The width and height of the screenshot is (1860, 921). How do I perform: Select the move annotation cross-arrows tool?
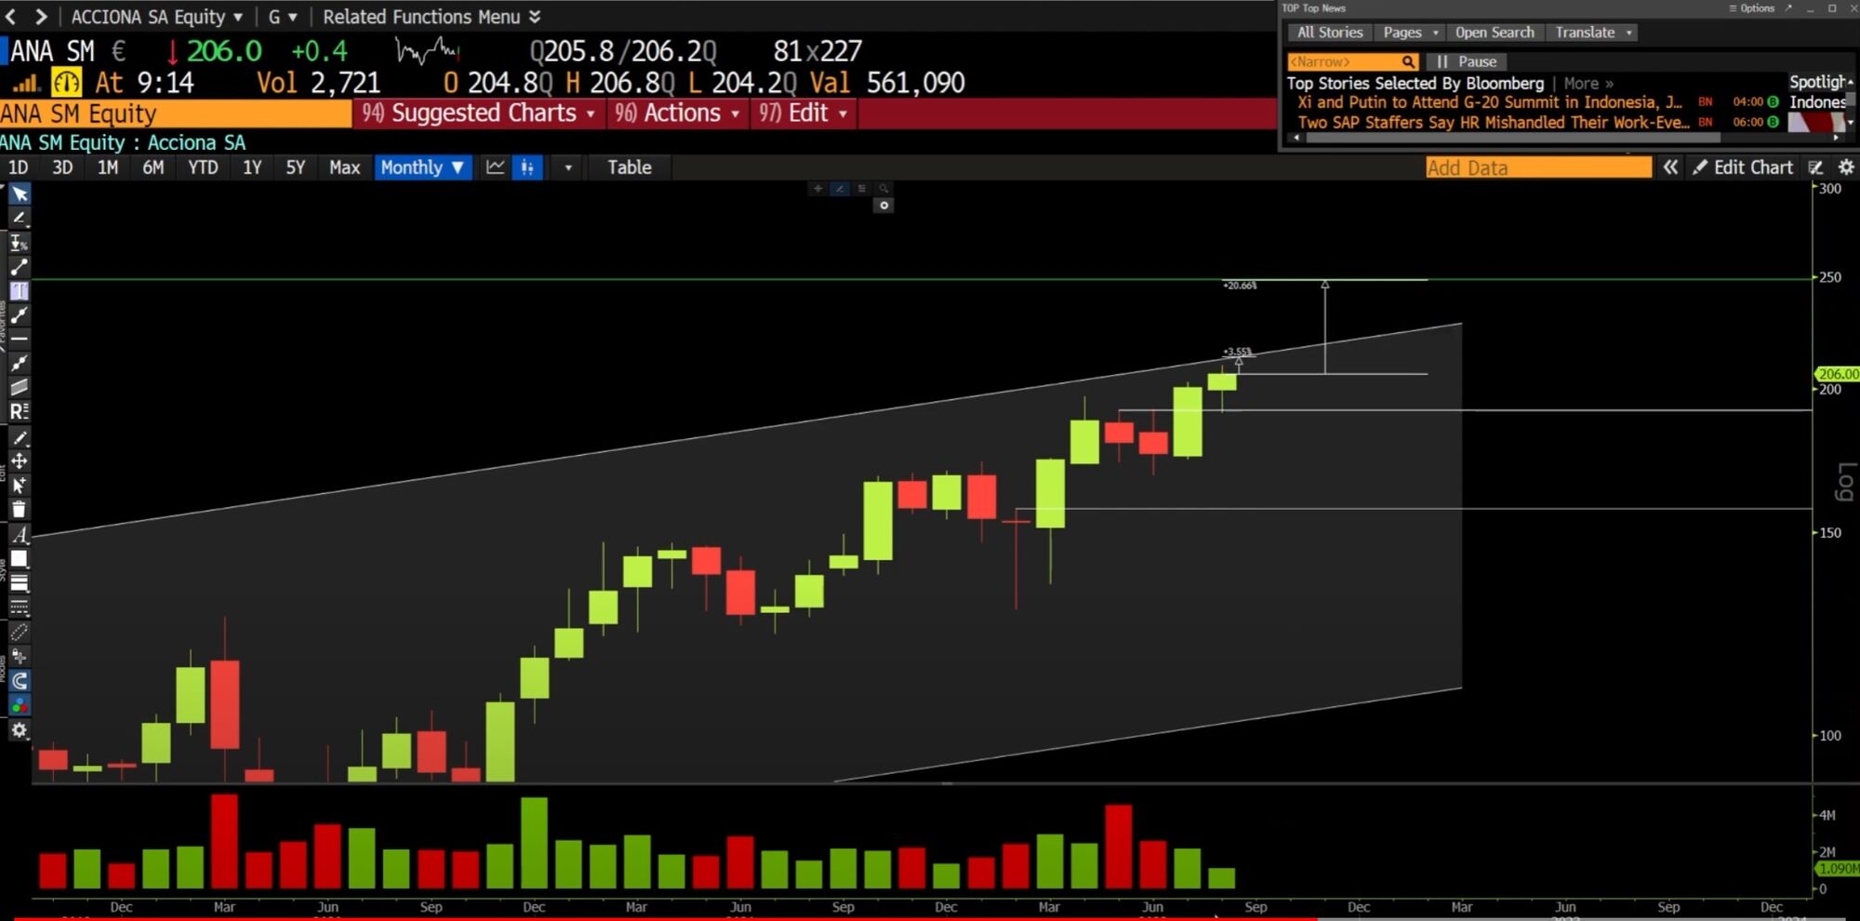coord(20,461)
